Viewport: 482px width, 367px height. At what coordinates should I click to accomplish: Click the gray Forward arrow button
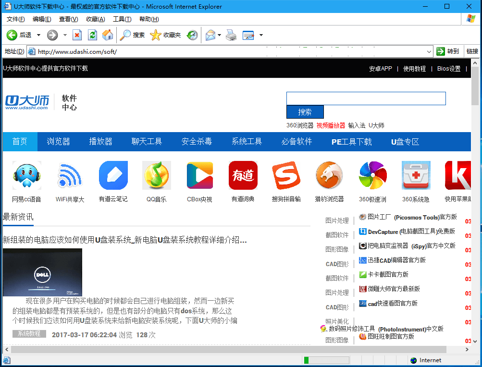(x=52, y=35)
